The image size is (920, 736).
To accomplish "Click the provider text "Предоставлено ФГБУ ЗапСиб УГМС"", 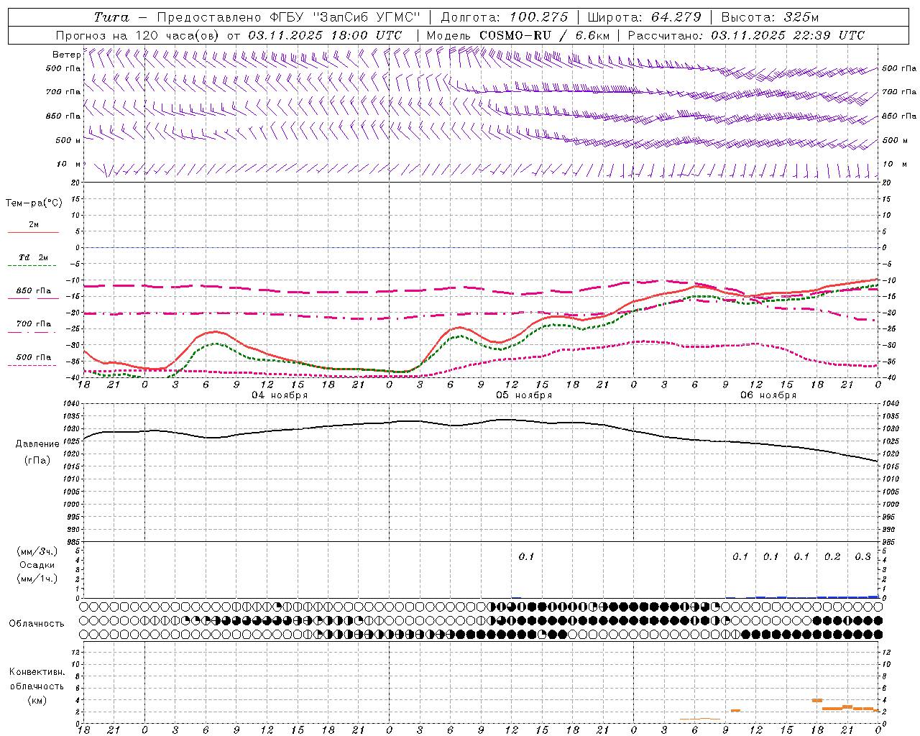I will click(288, 17).
